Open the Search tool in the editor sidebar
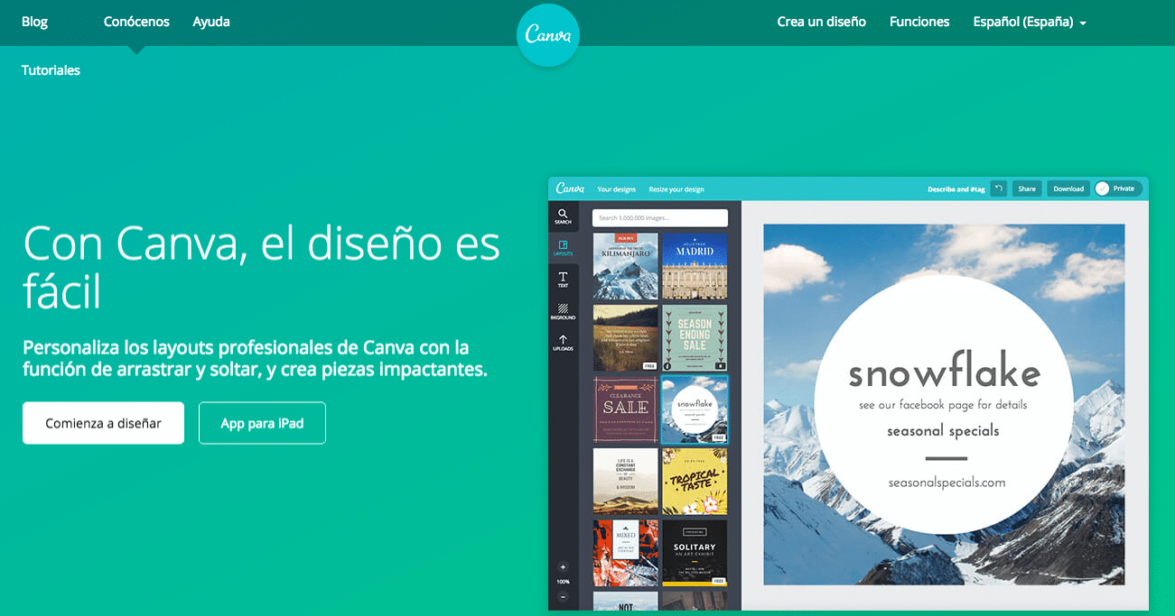The width and height of the screenshot is (1175, 616). [x=563, y=216]
